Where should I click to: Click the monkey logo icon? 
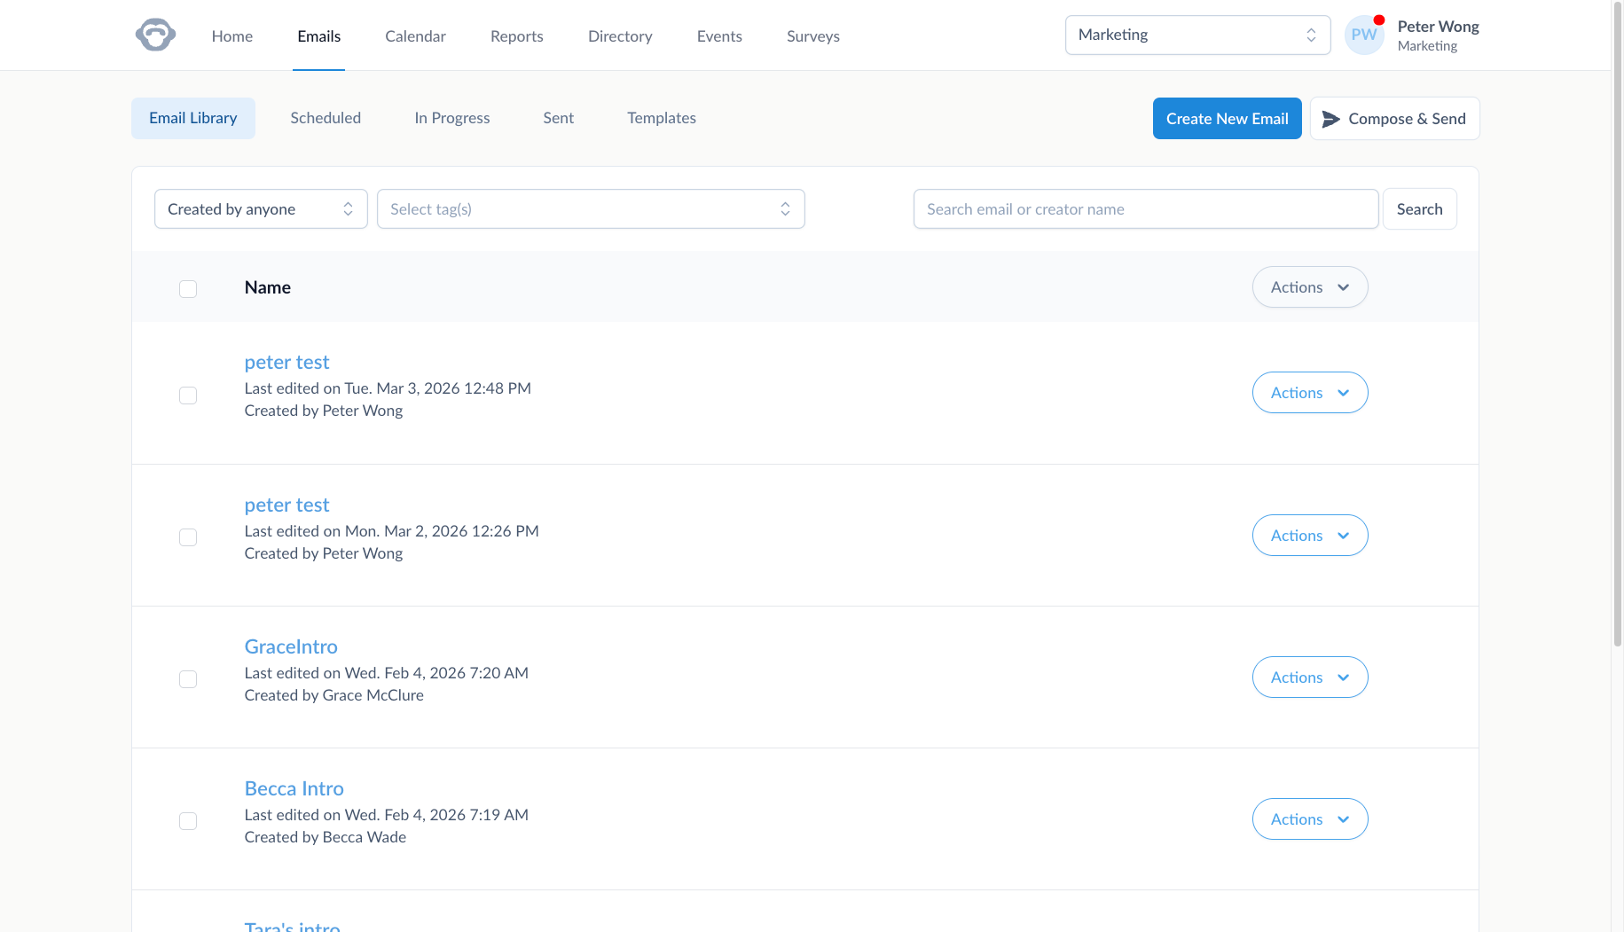point(155,35)
